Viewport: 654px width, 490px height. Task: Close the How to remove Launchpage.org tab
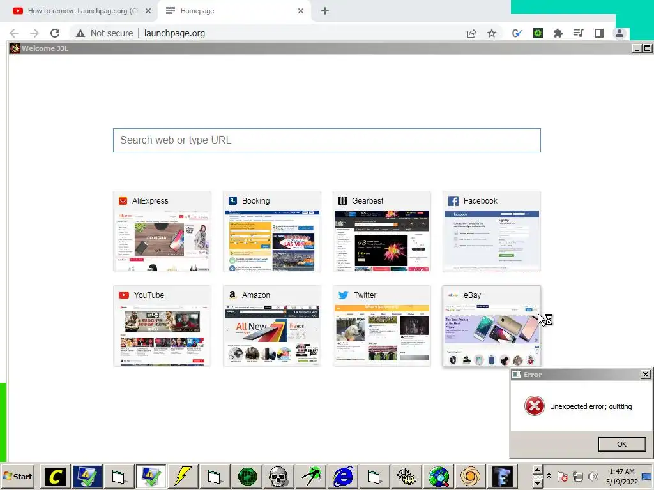point(148,11)
